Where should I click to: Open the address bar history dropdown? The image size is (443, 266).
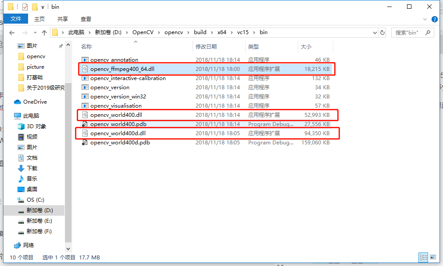coord(375,32)
